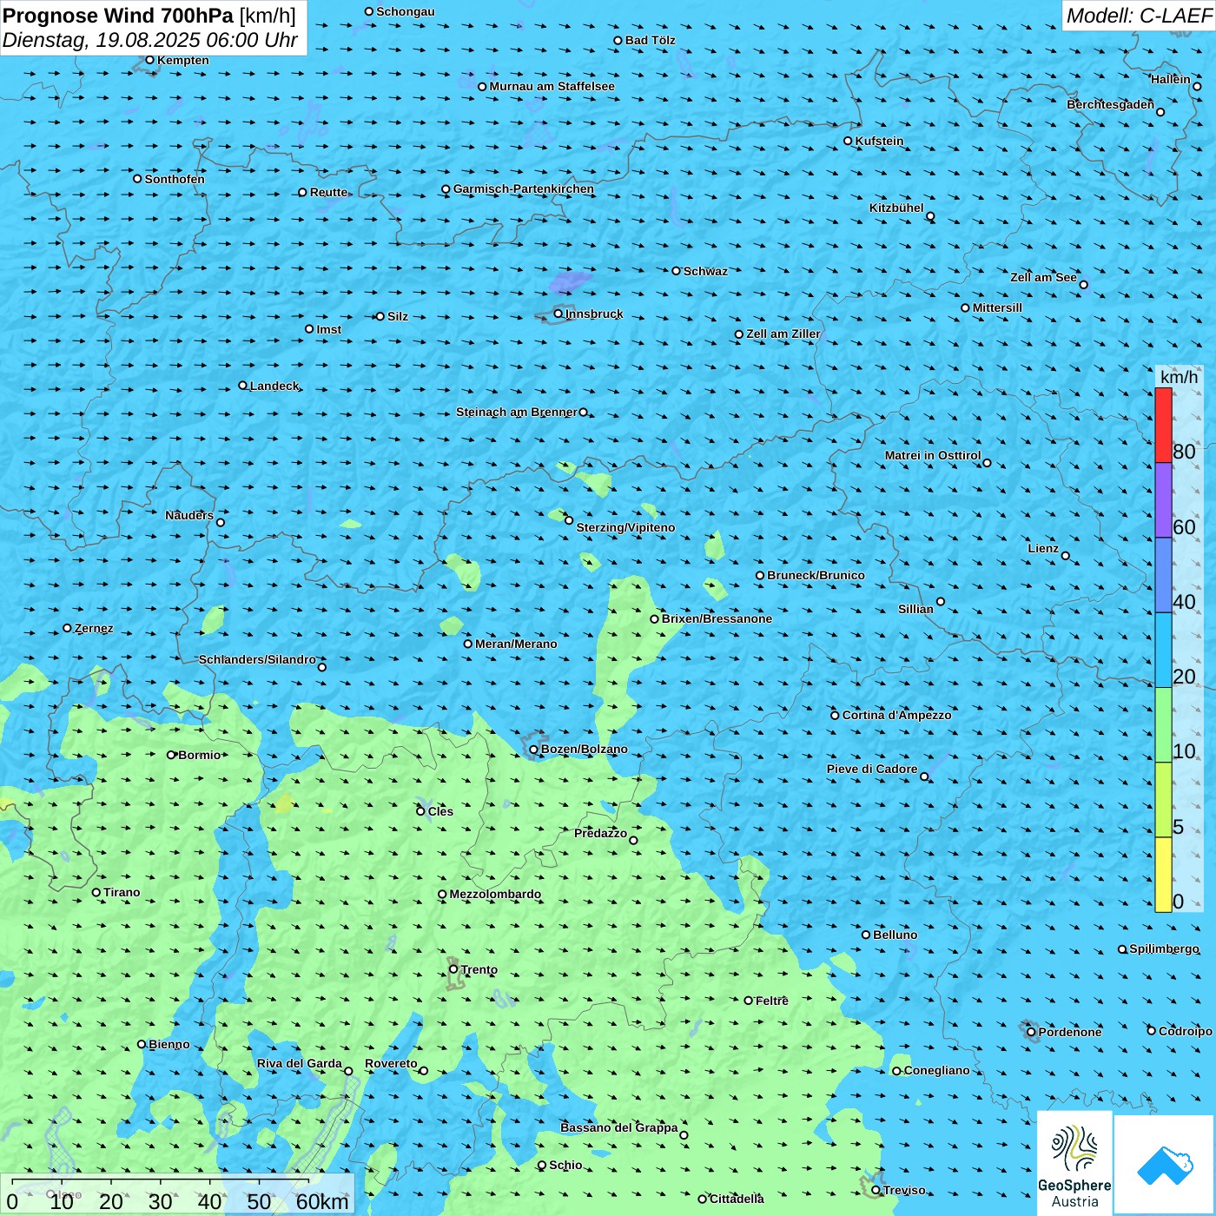Click the 'Codroipo' label
The image size is (1216, 1216).
pyautogui.click(x=1186, y=1031)
